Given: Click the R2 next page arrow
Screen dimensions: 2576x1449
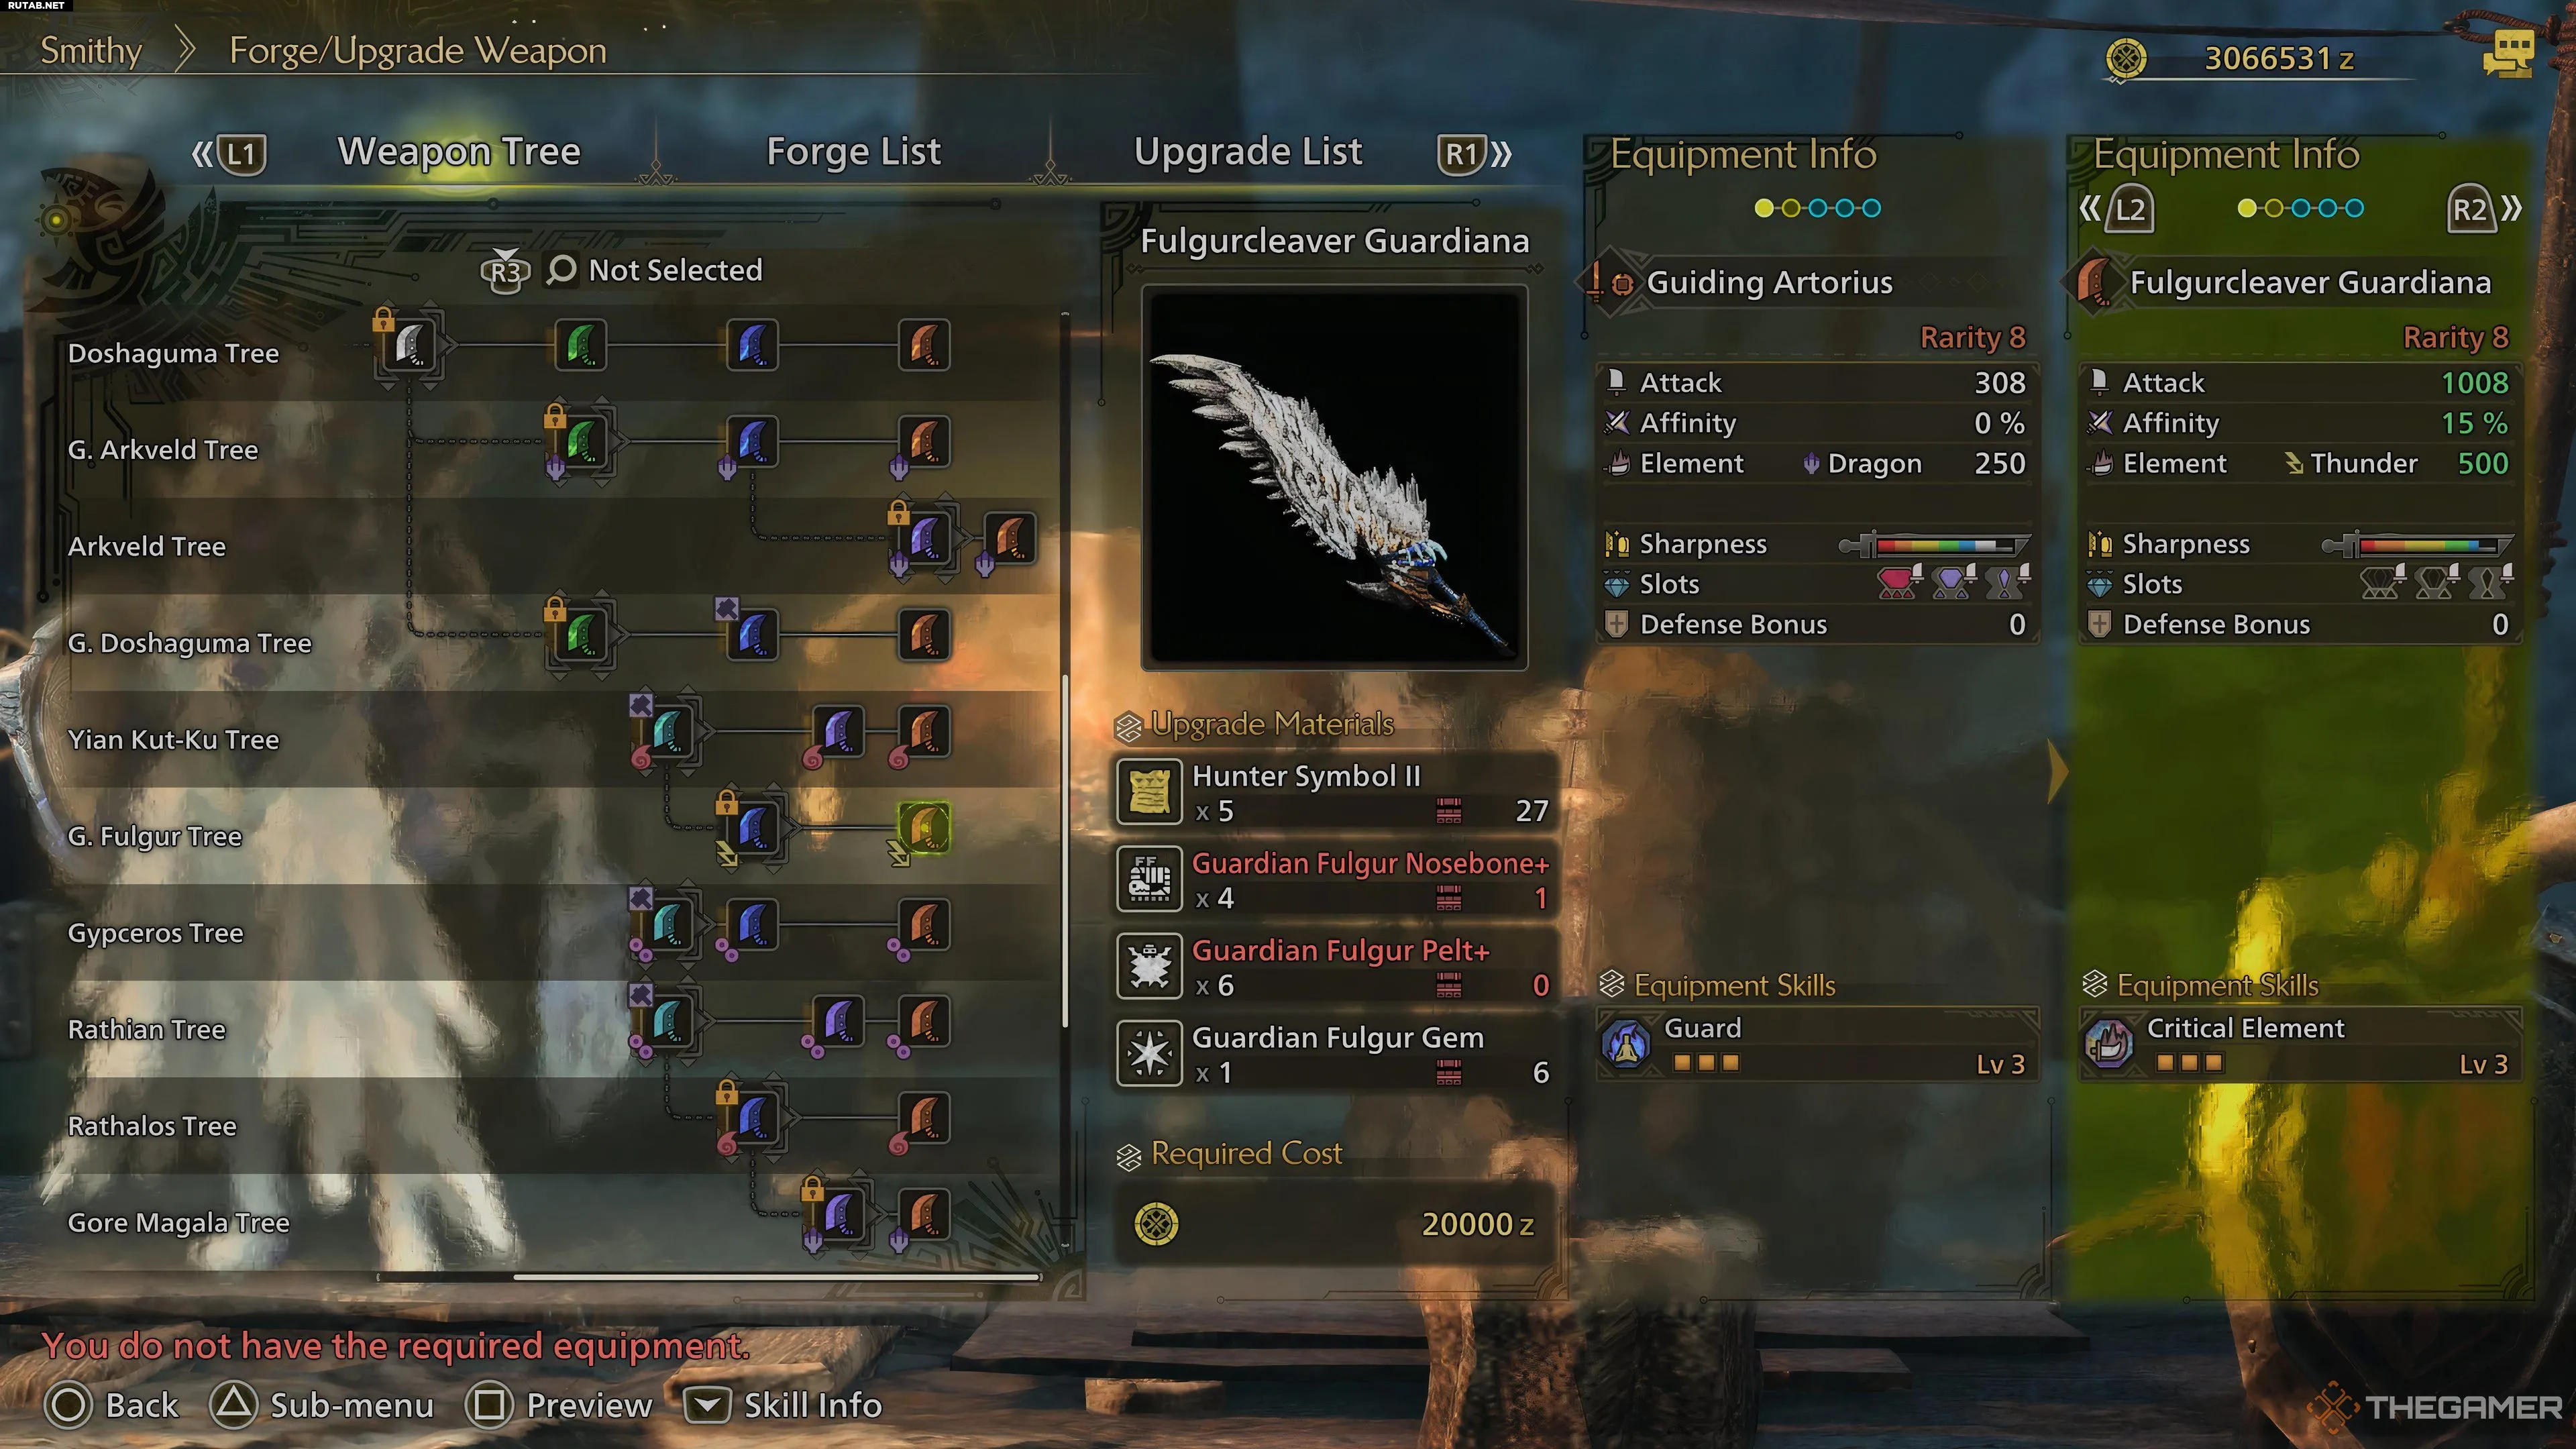Looking at the screenshot, I should click(2485, 209).
